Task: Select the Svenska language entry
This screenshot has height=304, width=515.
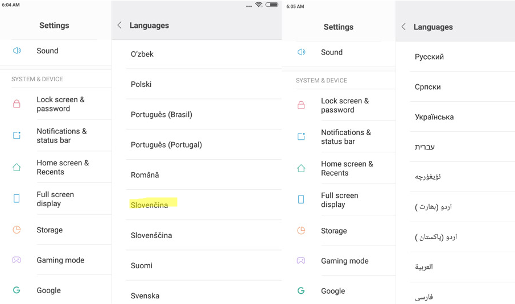Action: tap(145, 295)
